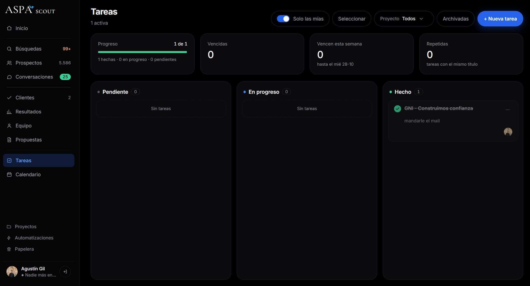
Task: Click the 99+ badge next to Búsquedas
Action: [67, 49]
